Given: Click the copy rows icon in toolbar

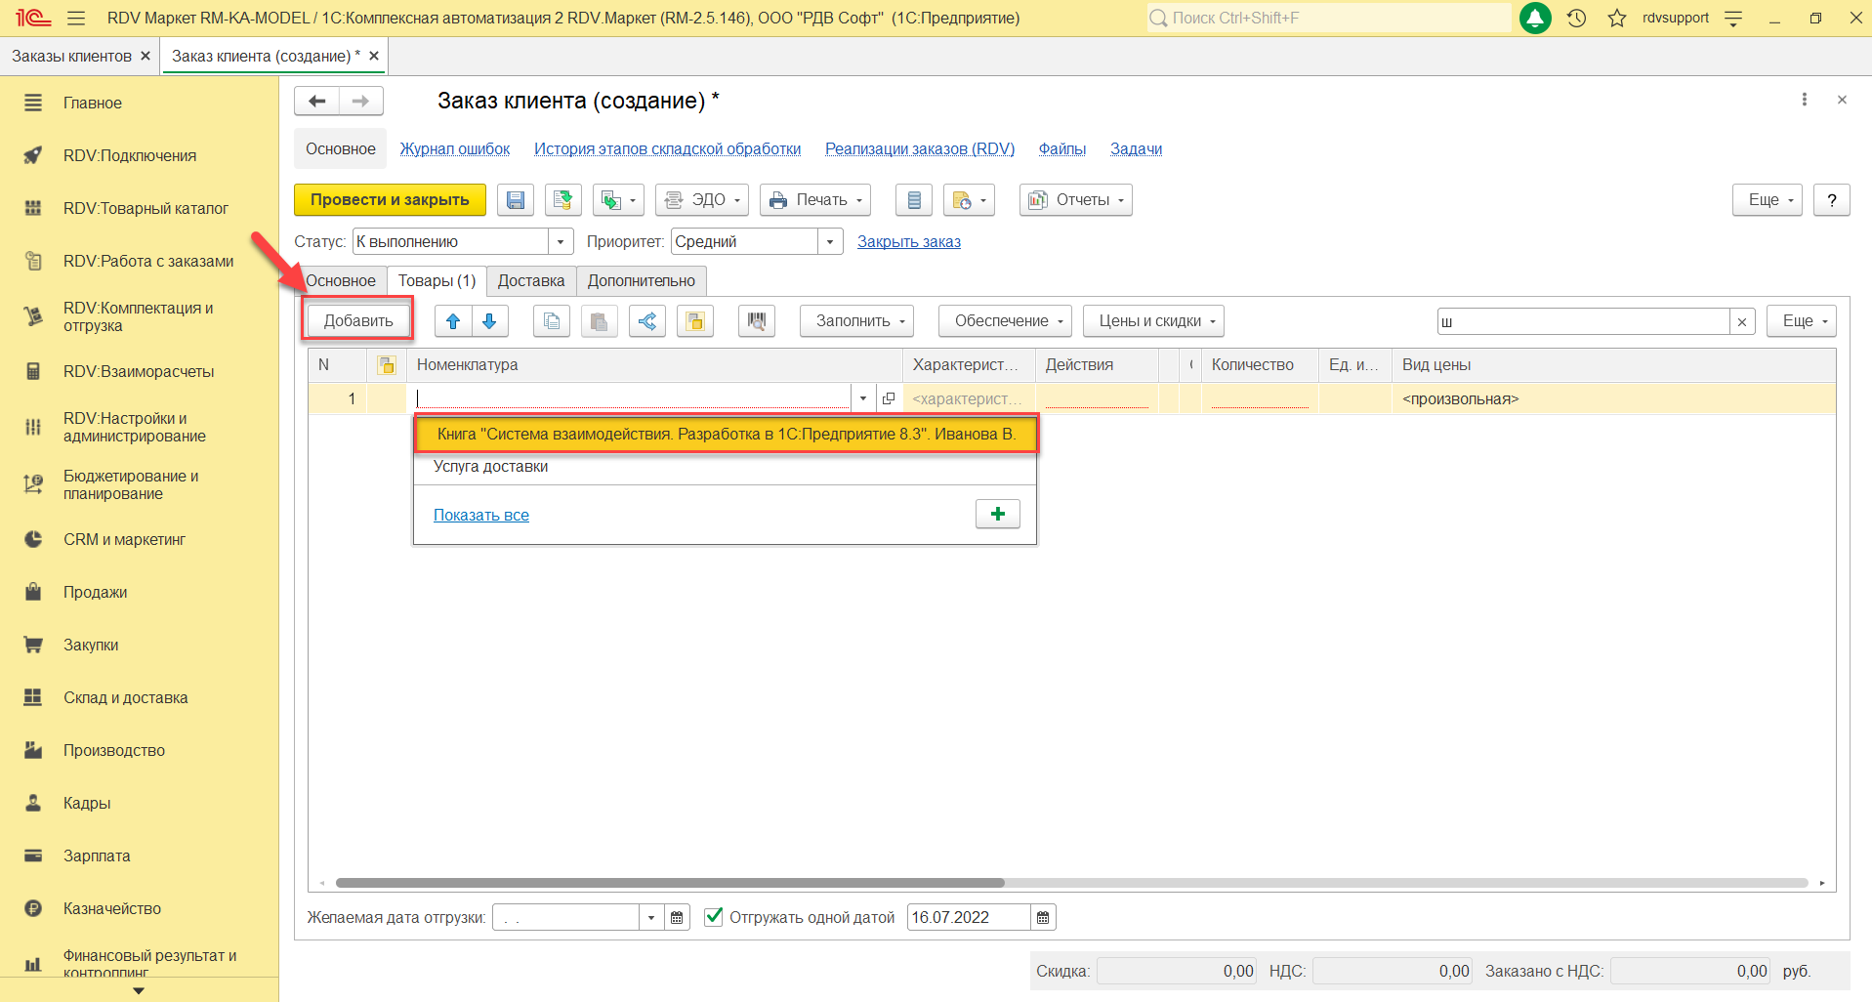Looking at the screenshot, I should [x=552, y=321].
